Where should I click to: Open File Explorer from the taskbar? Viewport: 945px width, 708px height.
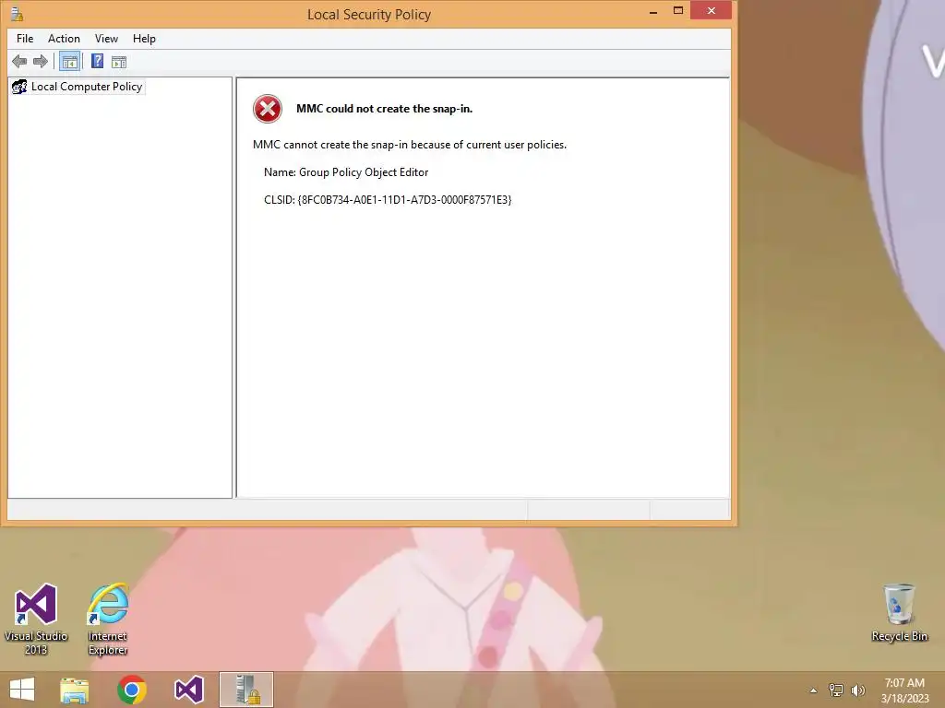(75, 690)
